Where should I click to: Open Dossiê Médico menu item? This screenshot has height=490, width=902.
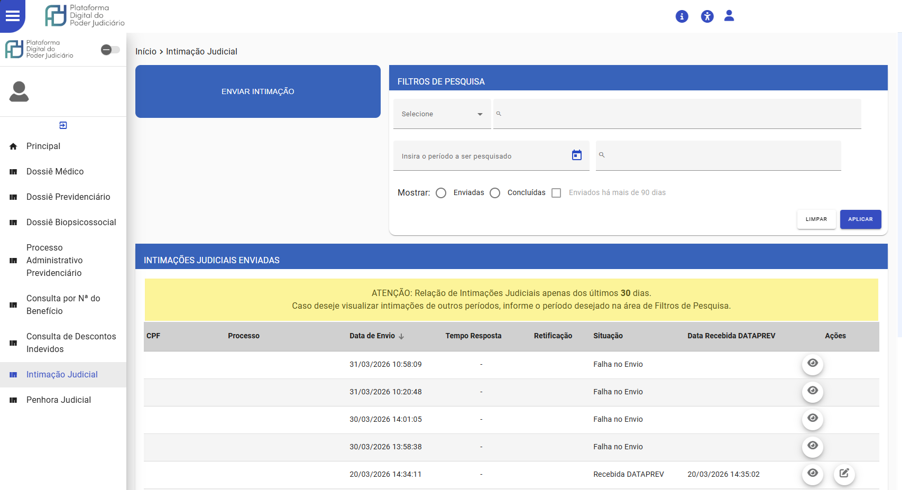63,172
